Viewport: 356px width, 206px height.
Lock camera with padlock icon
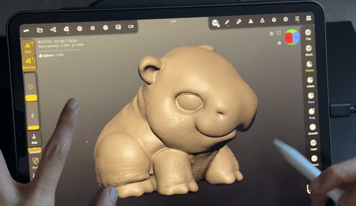pos(271,34)
